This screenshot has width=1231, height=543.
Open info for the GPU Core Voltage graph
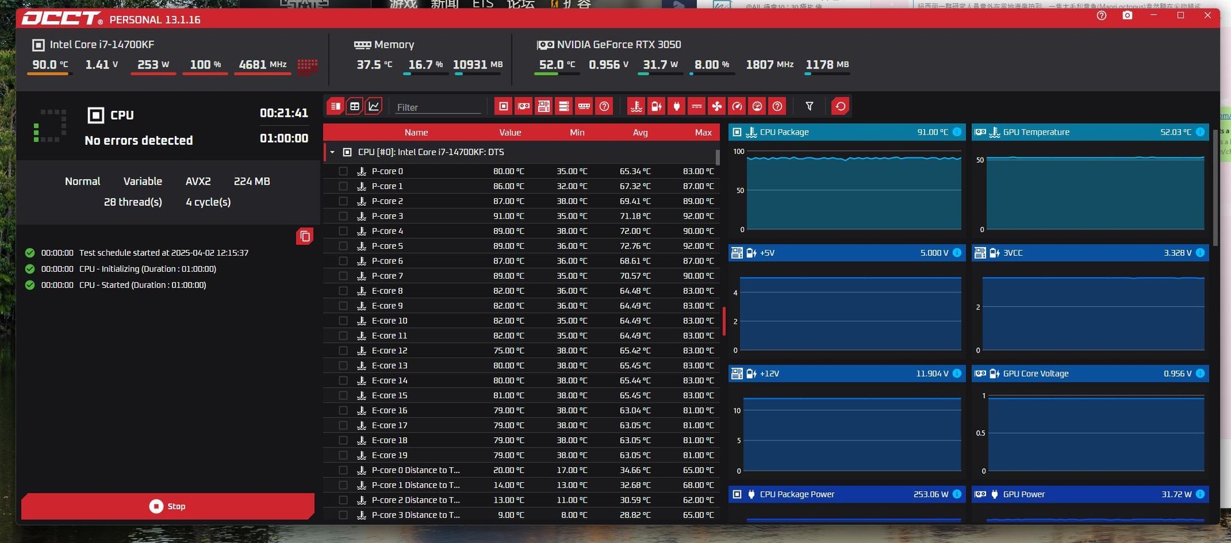pyautogui.click(x=1200, y=373)
